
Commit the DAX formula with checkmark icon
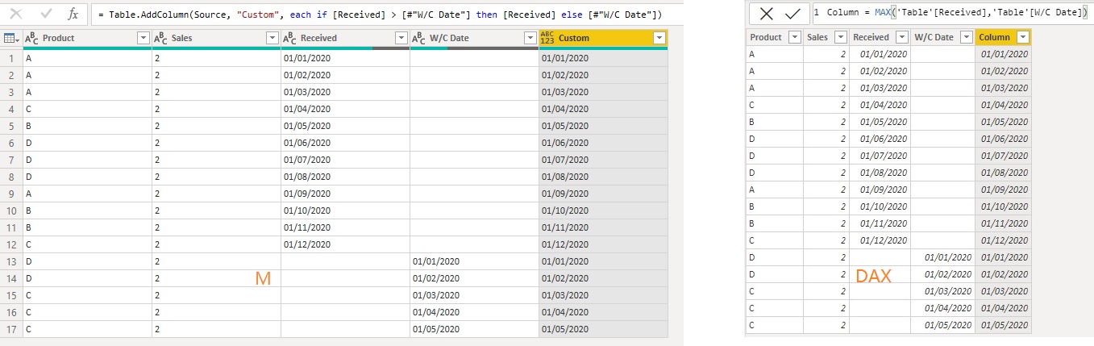[x=792, y=14]
